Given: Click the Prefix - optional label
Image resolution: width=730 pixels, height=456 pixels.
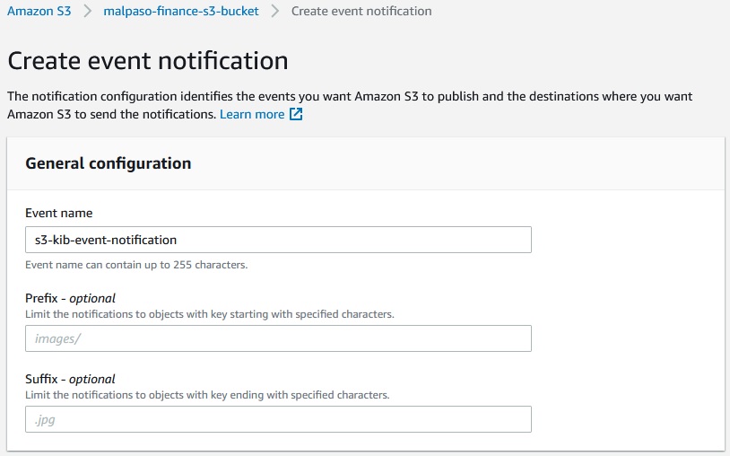Looking at the screenshot, I should point(71,298).
